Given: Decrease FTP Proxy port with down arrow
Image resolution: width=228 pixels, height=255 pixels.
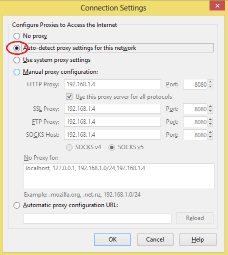Looking at the screenshot, I should point(210,124).
